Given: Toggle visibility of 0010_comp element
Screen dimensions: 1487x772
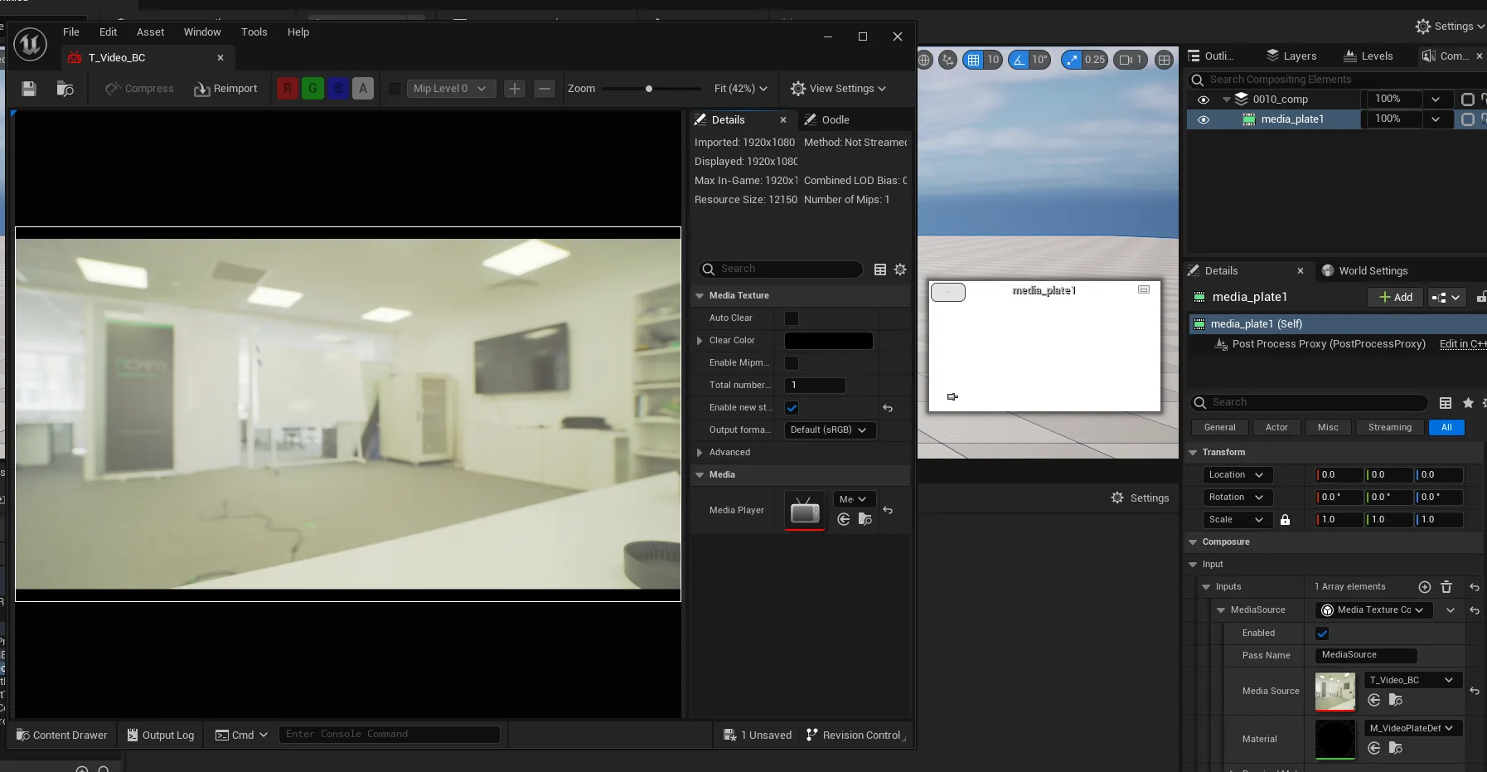Looking at the screenshot, I should tap(1204, 100).
